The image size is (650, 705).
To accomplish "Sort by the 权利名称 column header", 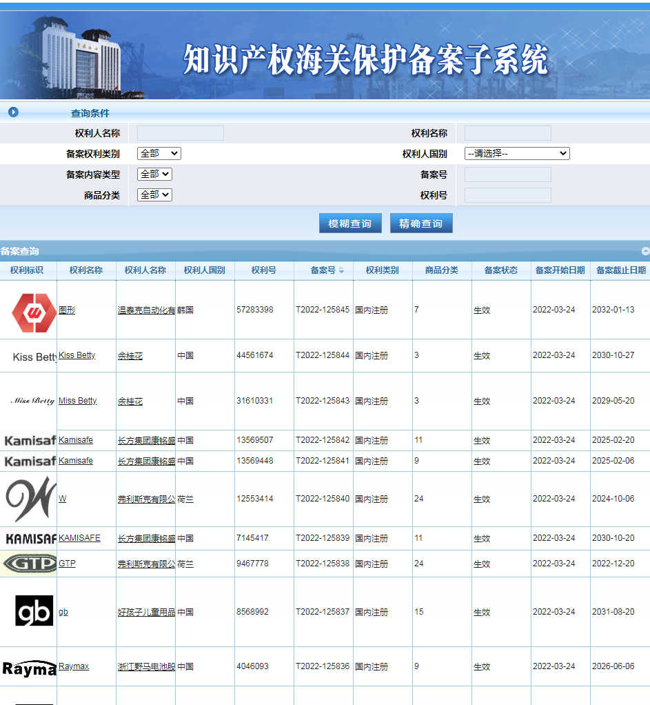I will pyautogui.click(x=86, y=270).
